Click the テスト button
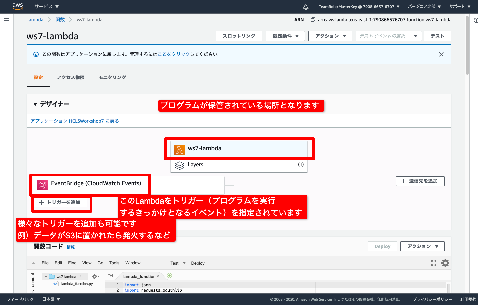The height and width of the screenshot is (305, 478). 437,36
